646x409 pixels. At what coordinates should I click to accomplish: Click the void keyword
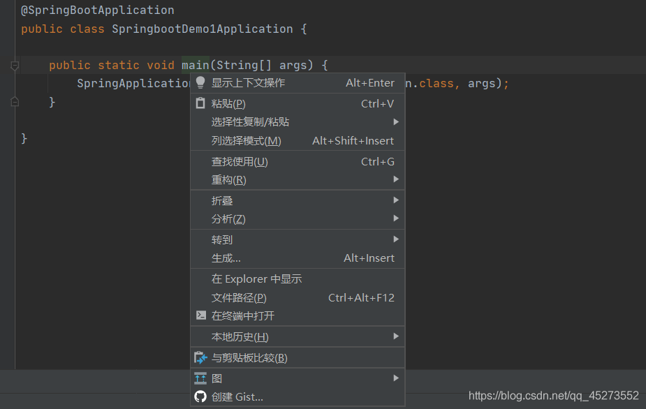coord(161,65)
